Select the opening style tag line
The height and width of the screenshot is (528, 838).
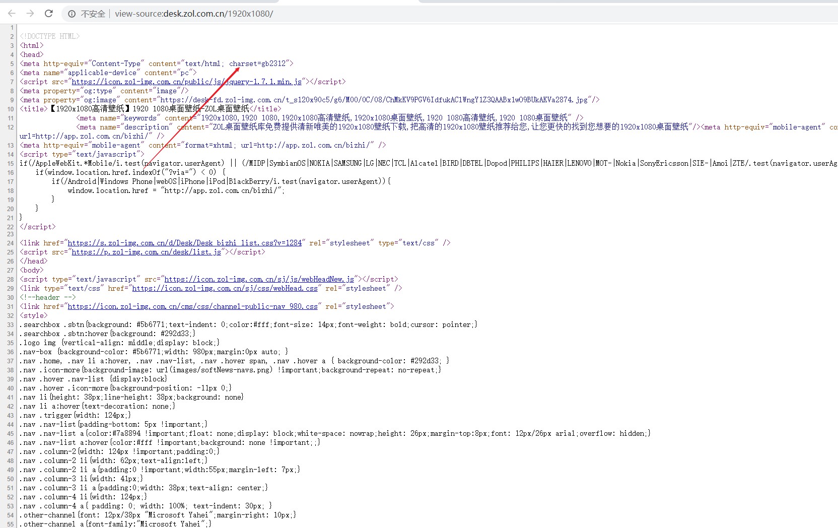(x=34, y=315)
